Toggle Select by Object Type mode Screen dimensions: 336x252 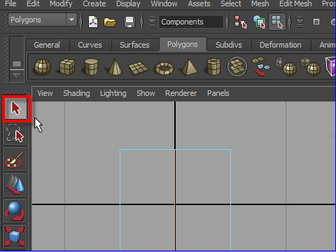(259, 22)
